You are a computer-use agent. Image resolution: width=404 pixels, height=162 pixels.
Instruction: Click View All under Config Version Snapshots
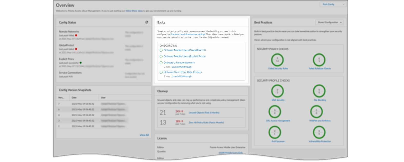point(144,135)
